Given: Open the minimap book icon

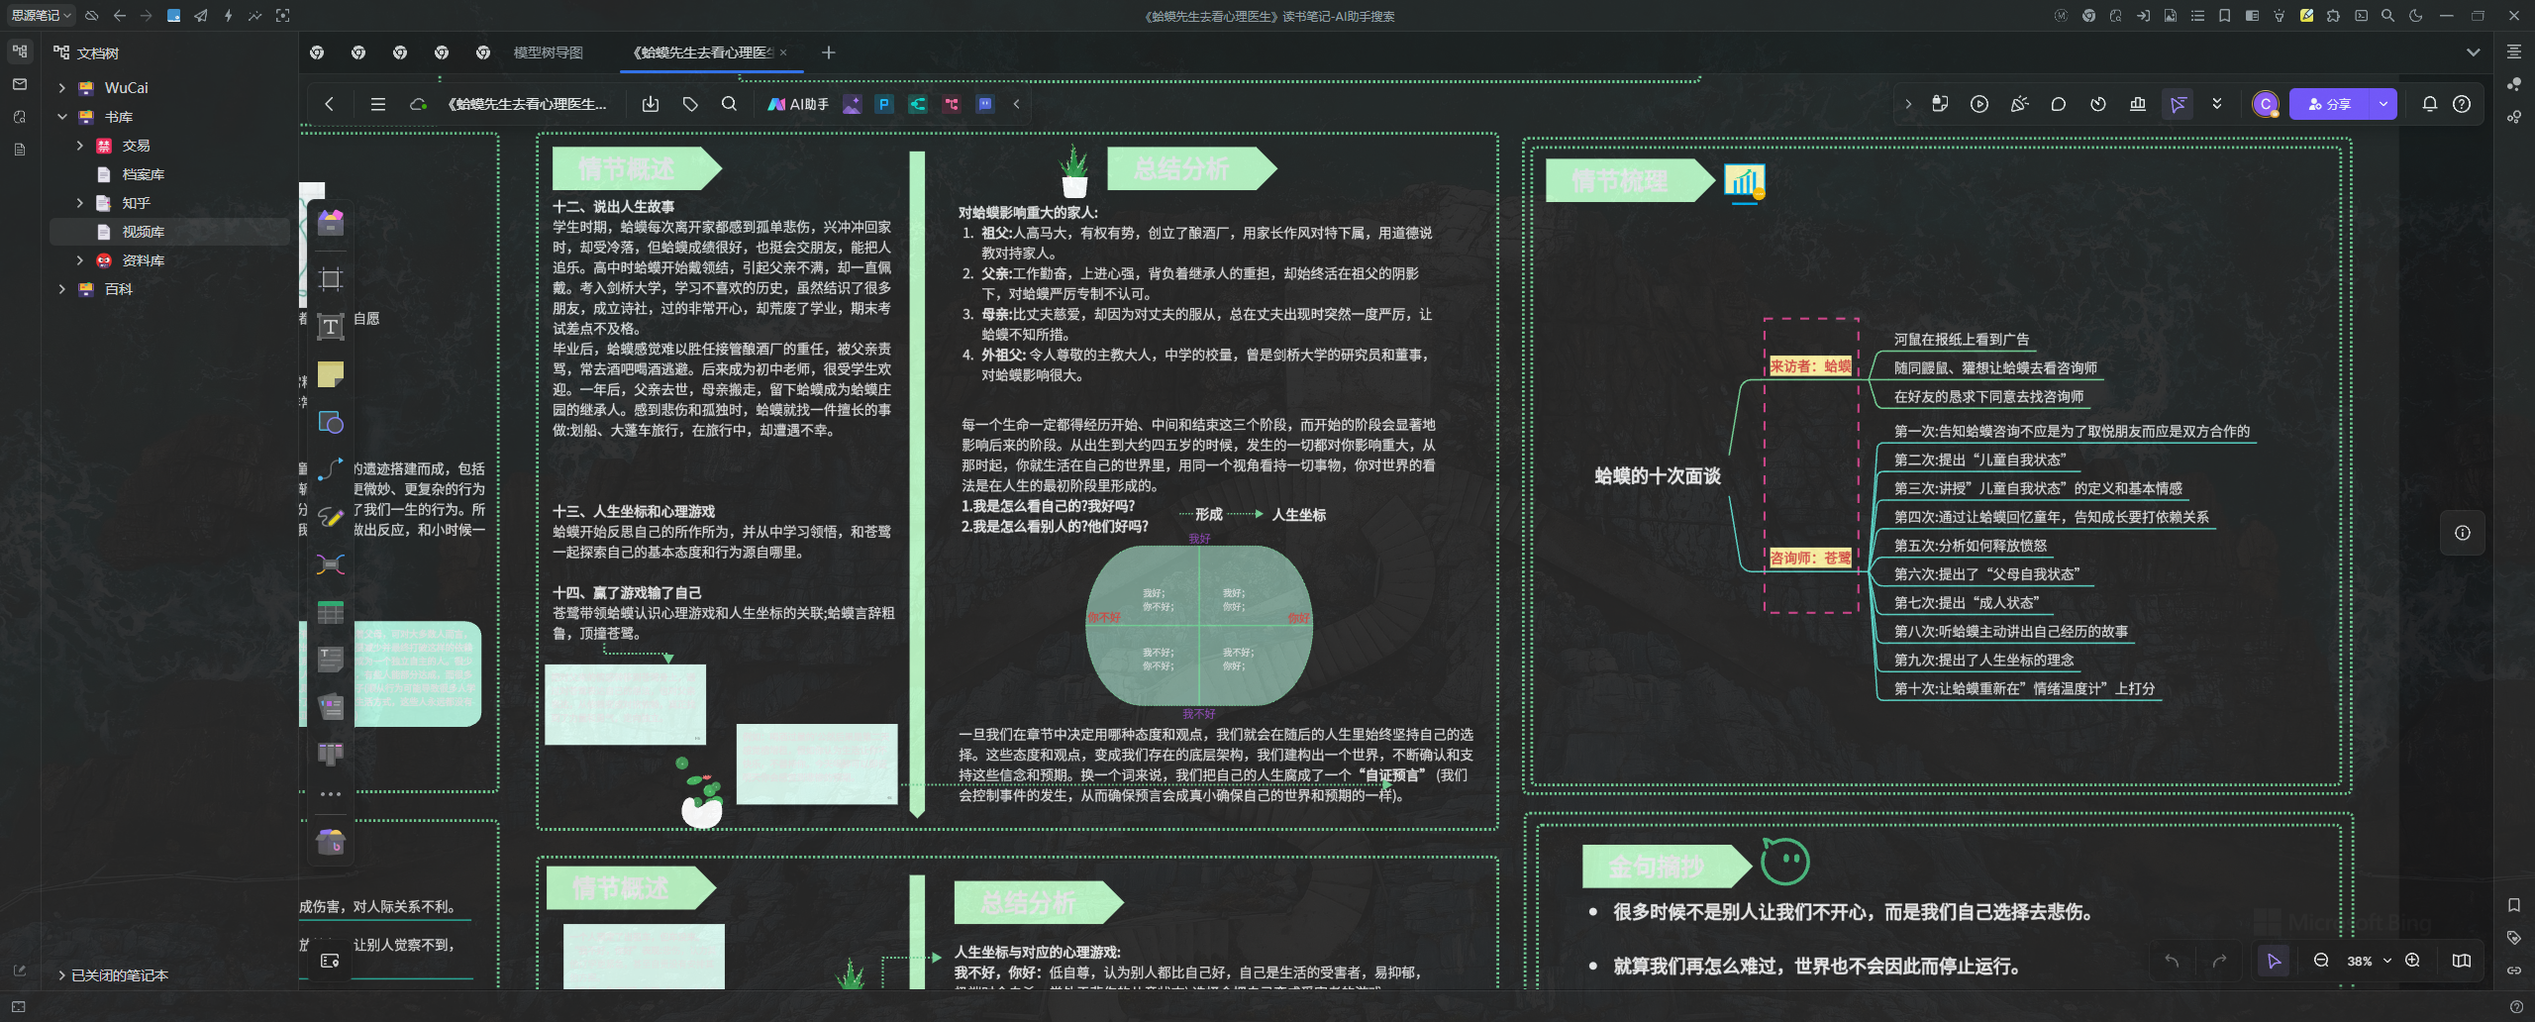Looking at the screenshot, I should [x=2462, y=961].
